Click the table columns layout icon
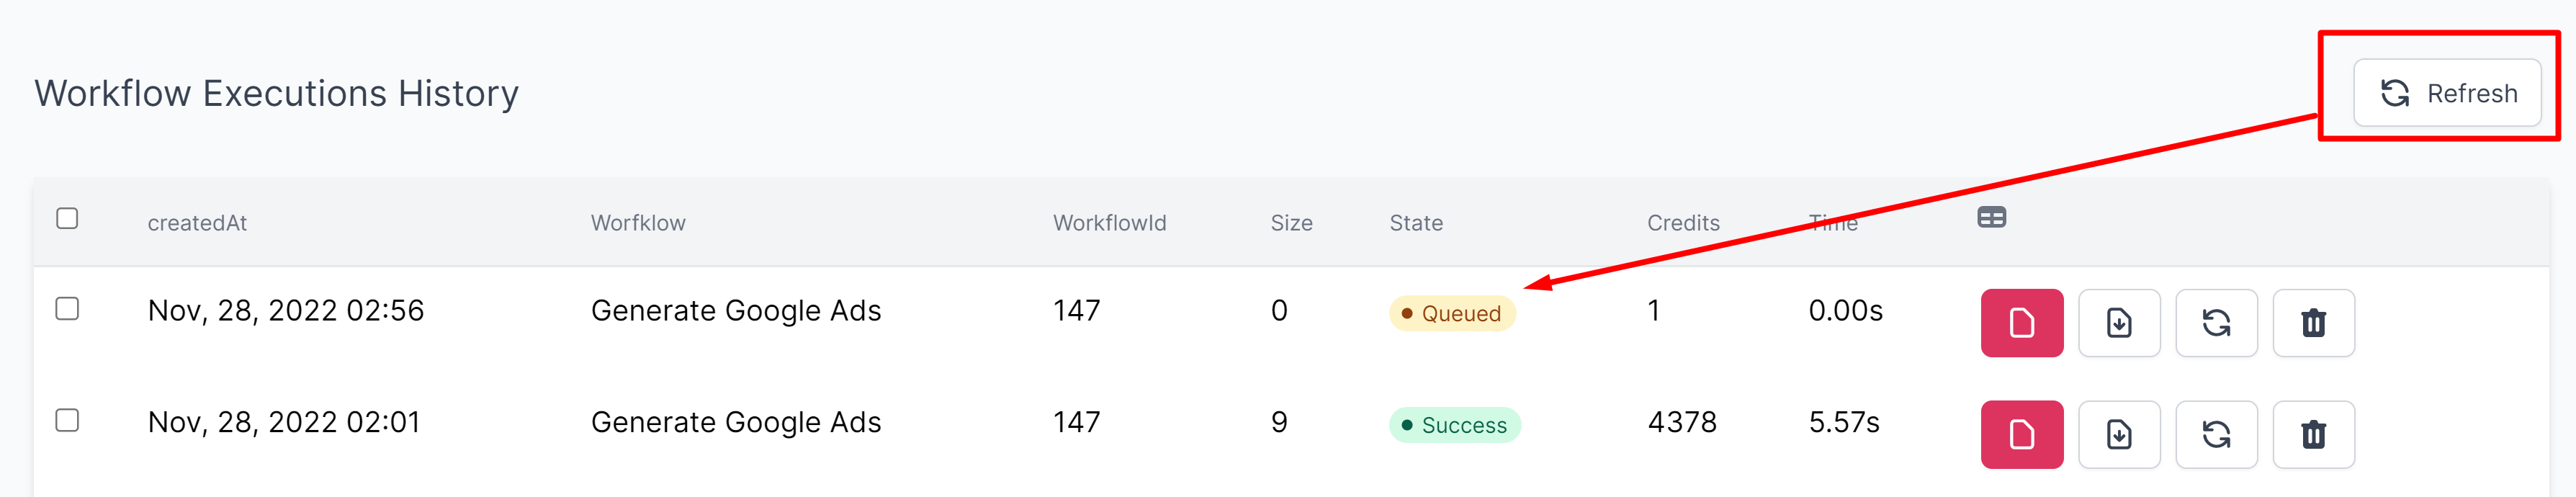Viewport: 2576px width, 497px height. coord(1991,218)
